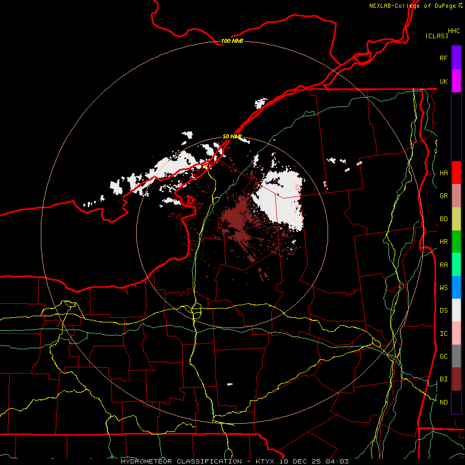Click the ND legend label

click(x=443, y=402)
